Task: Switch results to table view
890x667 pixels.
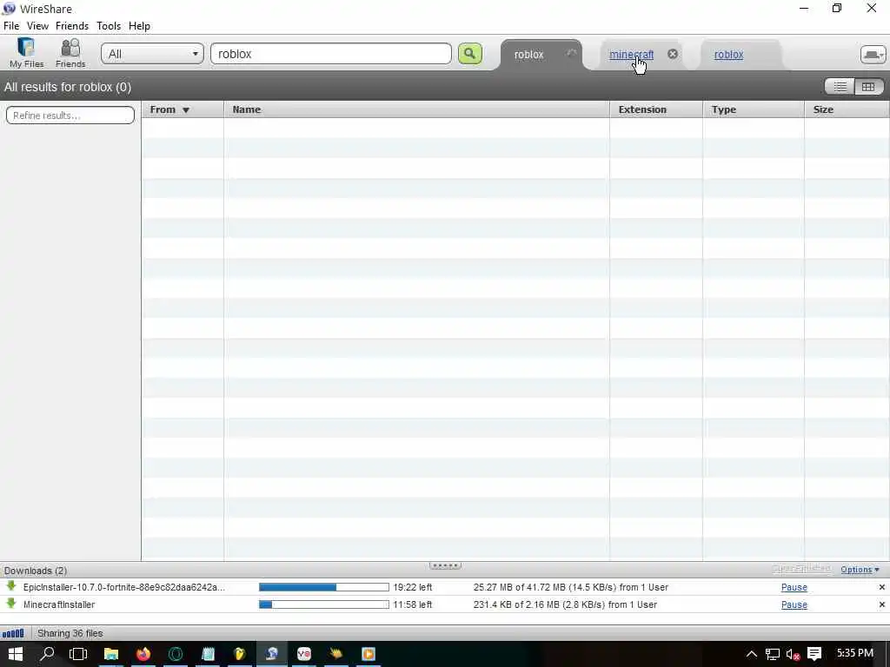Action: point(868,87)
